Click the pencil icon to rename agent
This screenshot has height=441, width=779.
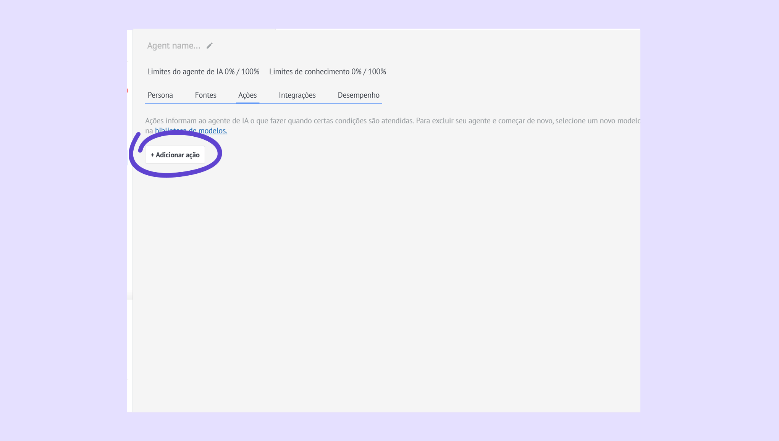(209, 46)
